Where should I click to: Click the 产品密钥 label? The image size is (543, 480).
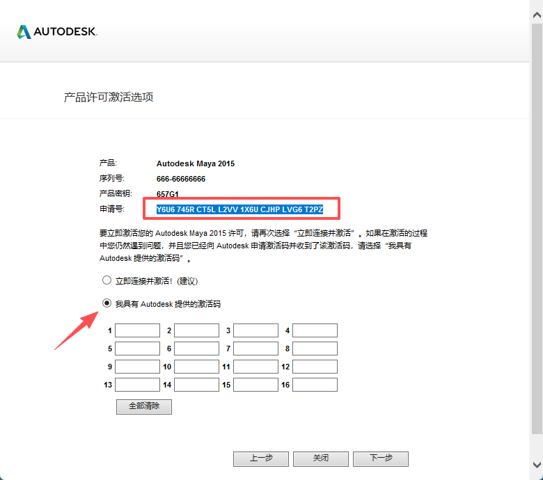click(x=116, y=193)
